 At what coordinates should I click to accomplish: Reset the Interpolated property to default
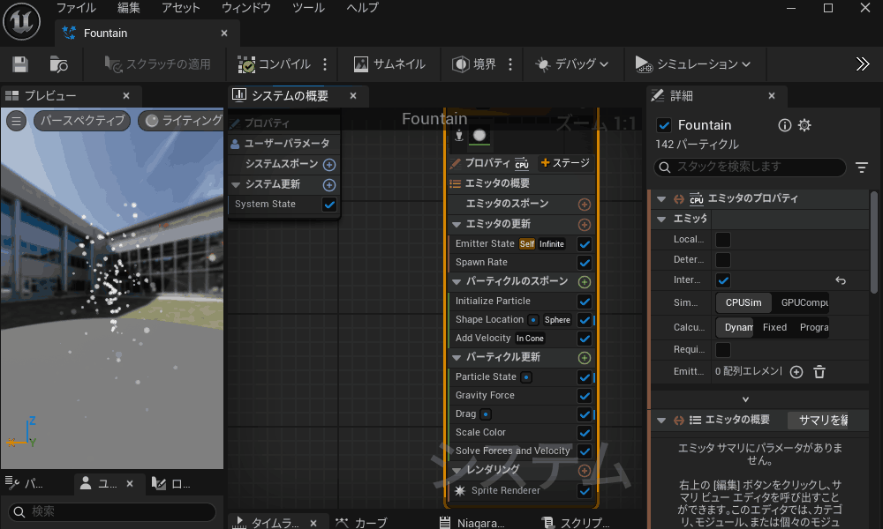click(841, 280)
